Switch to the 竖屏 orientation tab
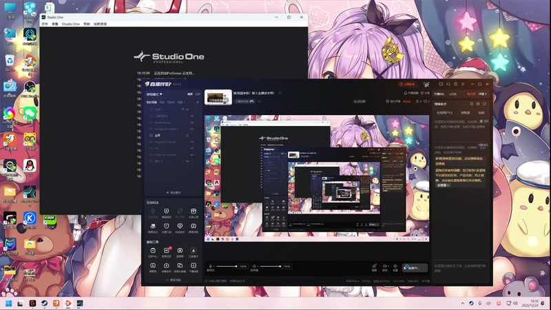This screenshot has height=310, width=551. coord(198,94)
